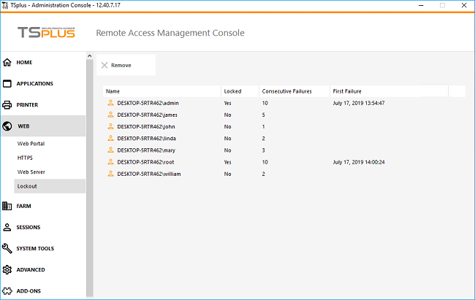Click First Failure July 17, 2019 13:54:47
The image size is (475, 300).
(x=359, y=103)
